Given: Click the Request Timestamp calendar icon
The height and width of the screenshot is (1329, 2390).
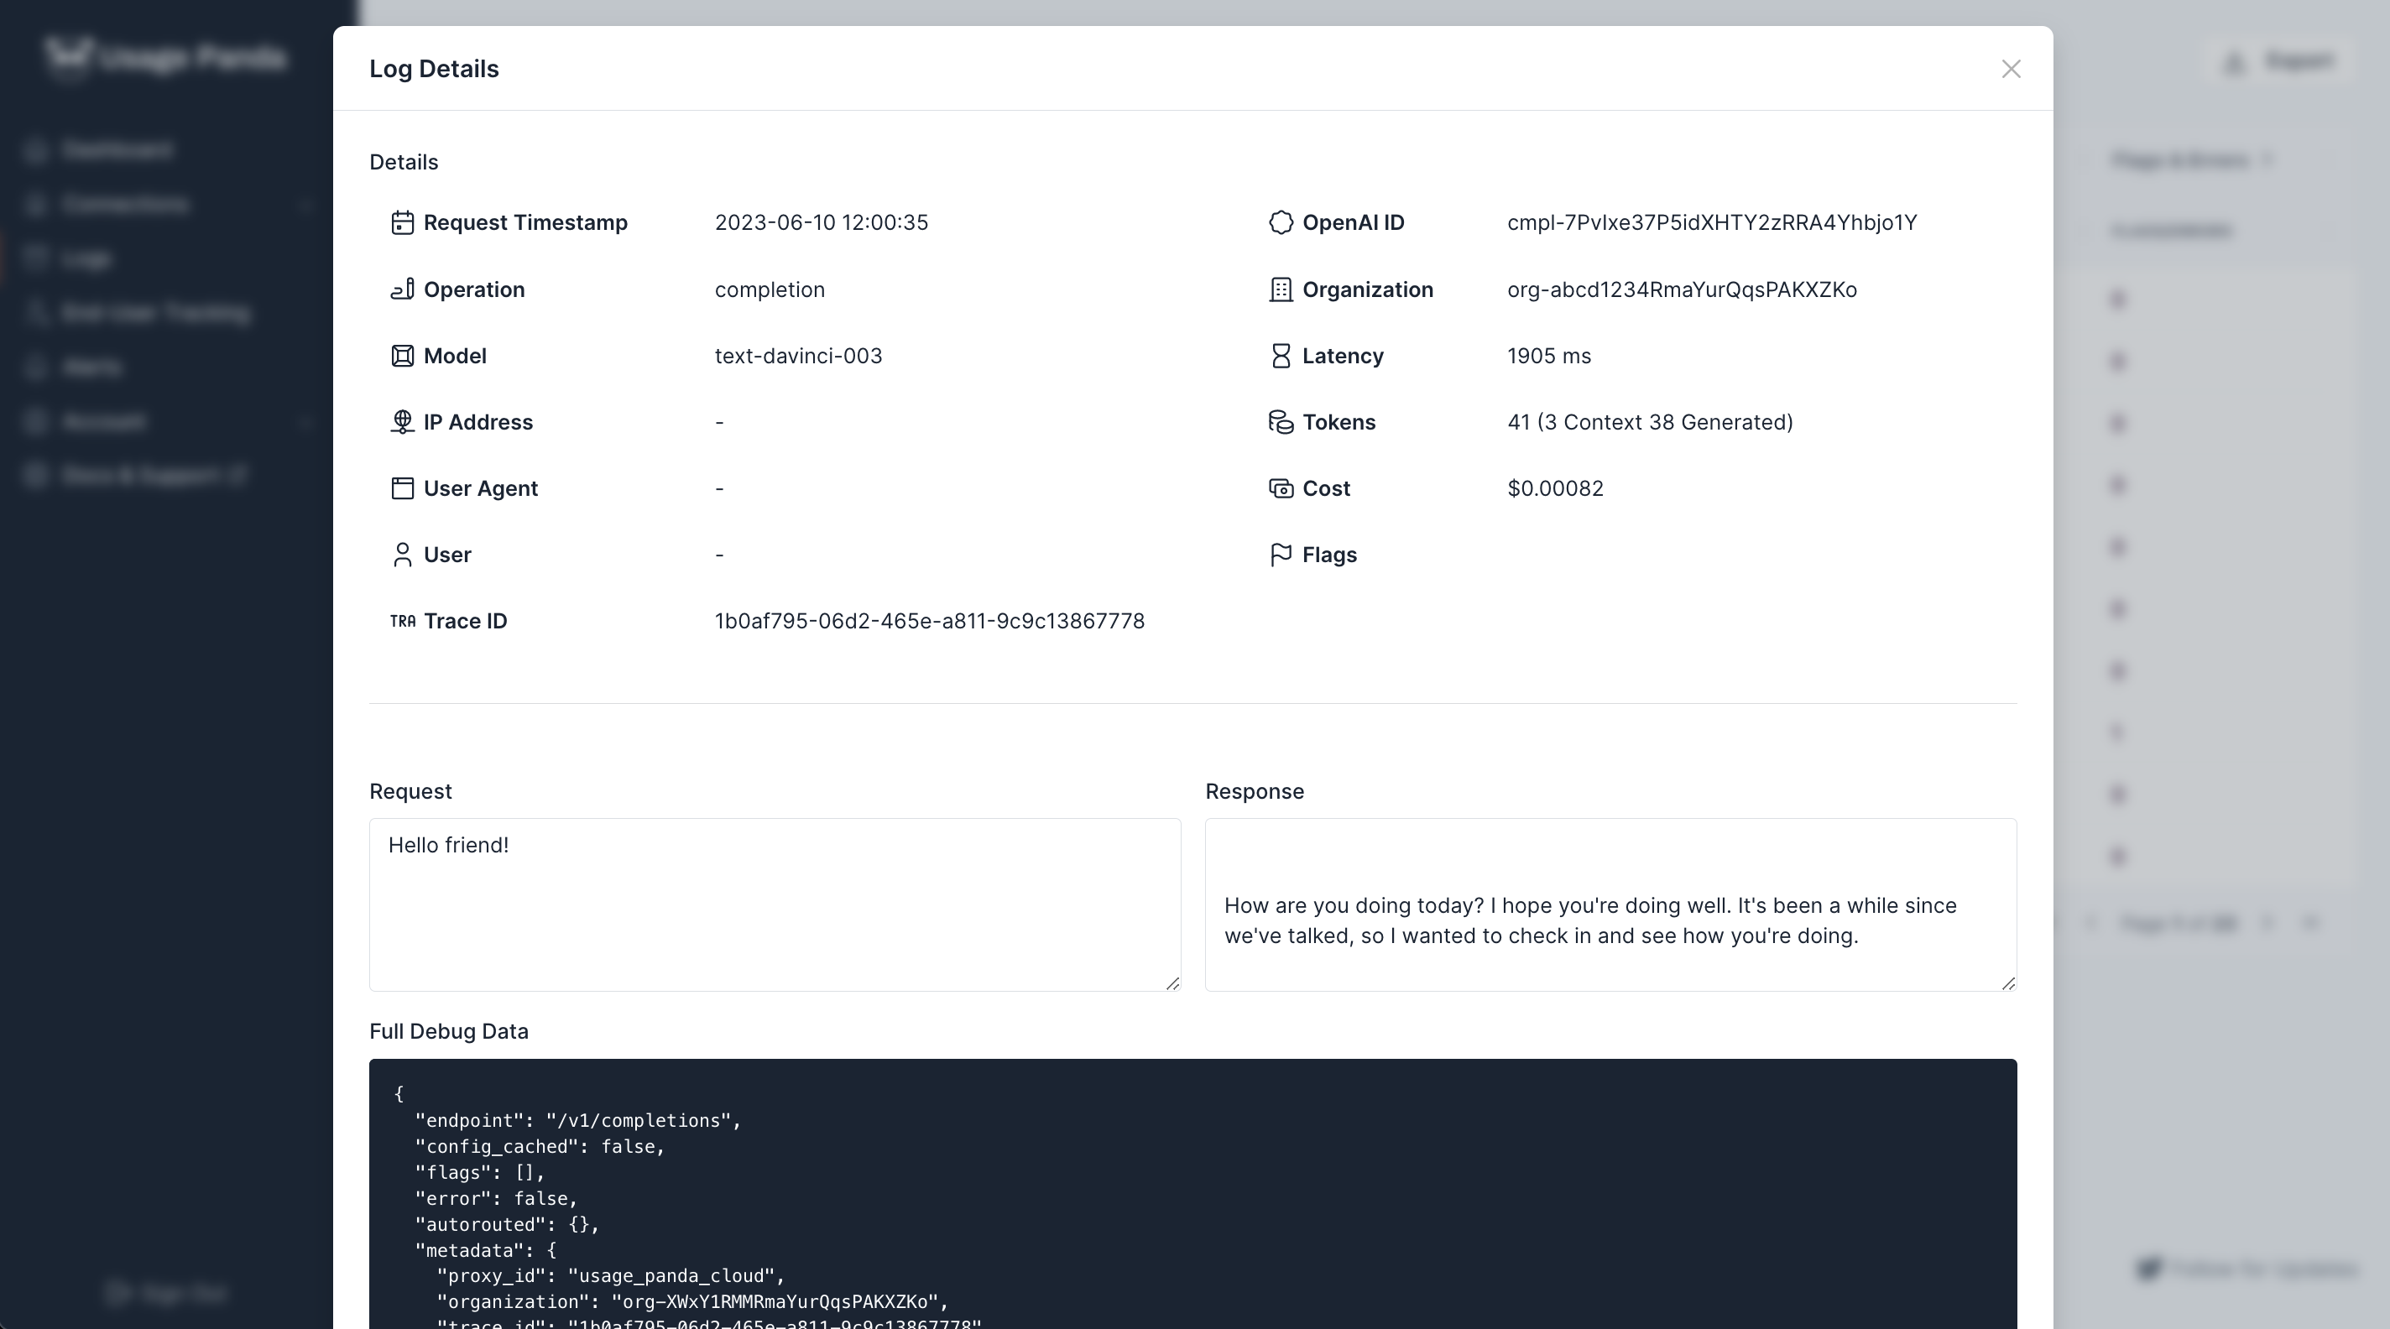Looking at the screenshot, I should click(402, 222).
